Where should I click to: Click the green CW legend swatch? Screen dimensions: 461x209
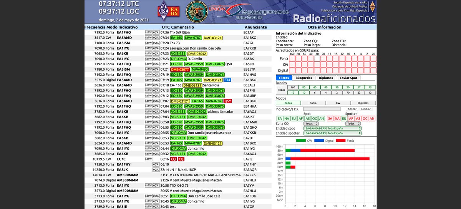click(301, 141)
